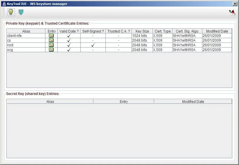Click SHA1withRSA cell for root
The width and height of the screenshot is (239, 165).
coord(187,45)
